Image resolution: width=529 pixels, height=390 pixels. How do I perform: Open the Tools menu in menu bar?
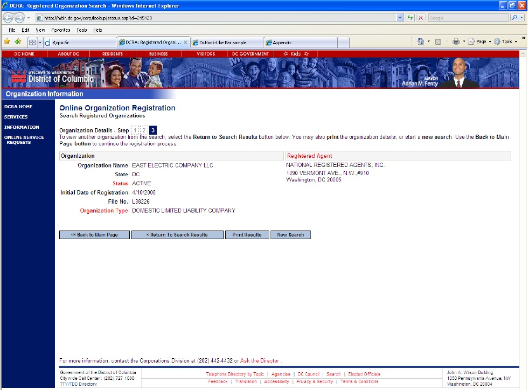click(x=82, y=30)
